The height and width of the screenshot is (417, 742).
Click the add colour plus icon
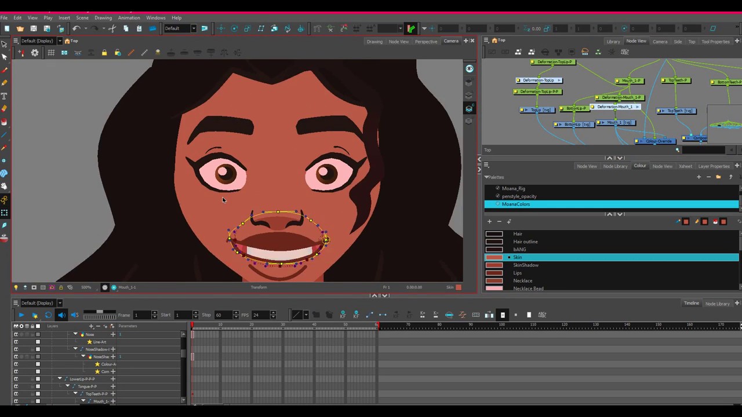[489, 221]
